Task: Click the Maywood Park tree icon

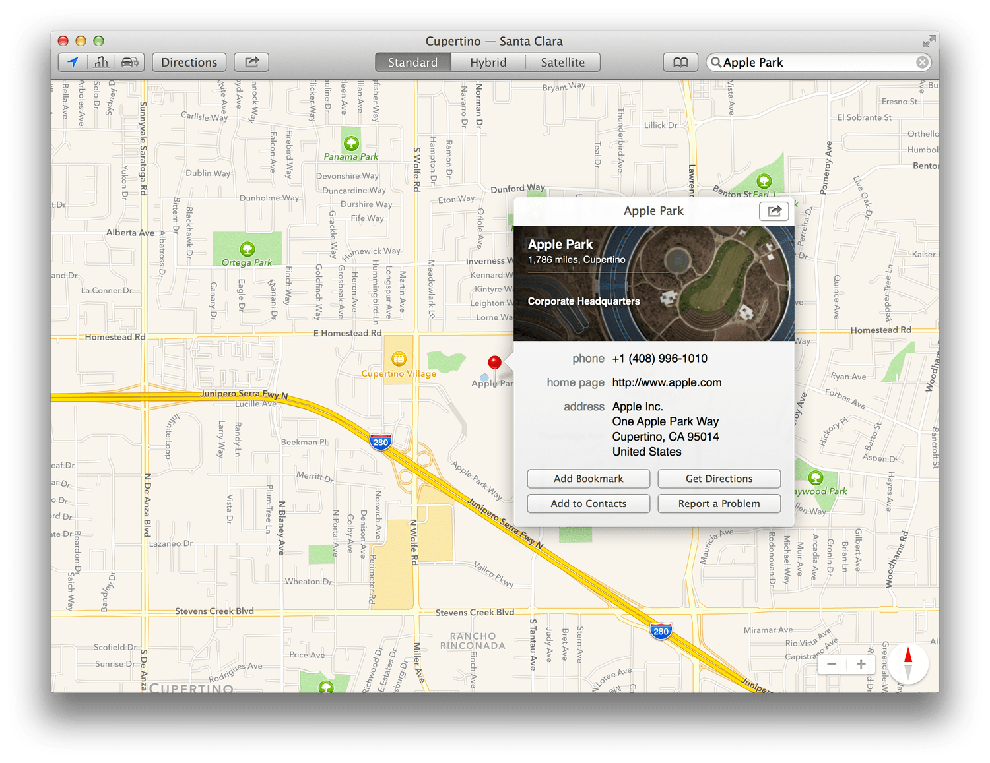Action: coord(816,477)
